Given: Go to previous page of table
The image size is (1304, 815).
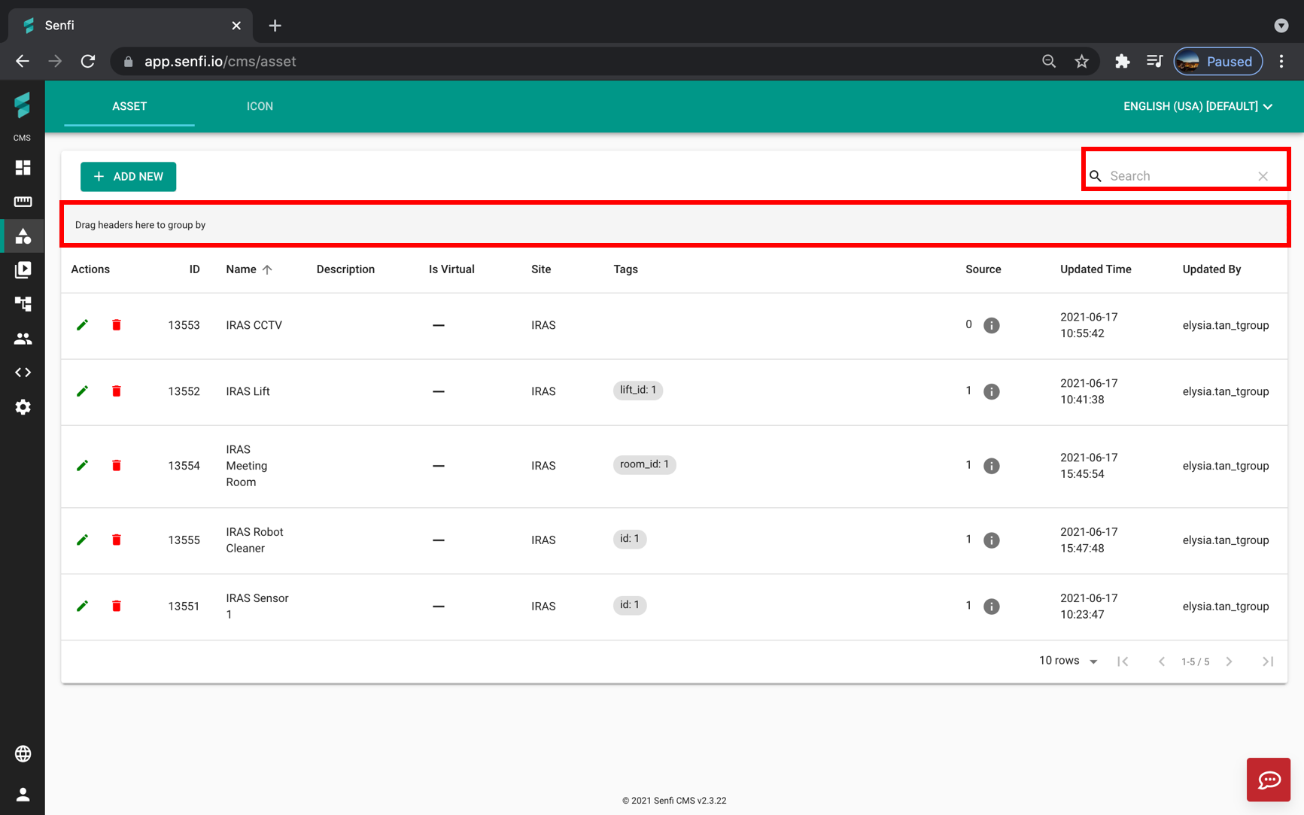Looking at the screenshot, I should pyautogui.click(x=1162, y=661).
